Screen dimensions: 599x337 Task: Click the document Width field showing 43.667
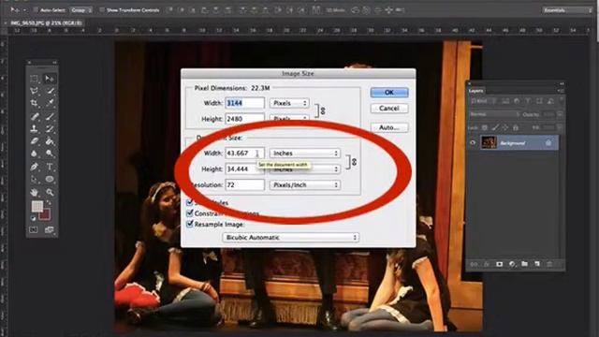(244, 154)
